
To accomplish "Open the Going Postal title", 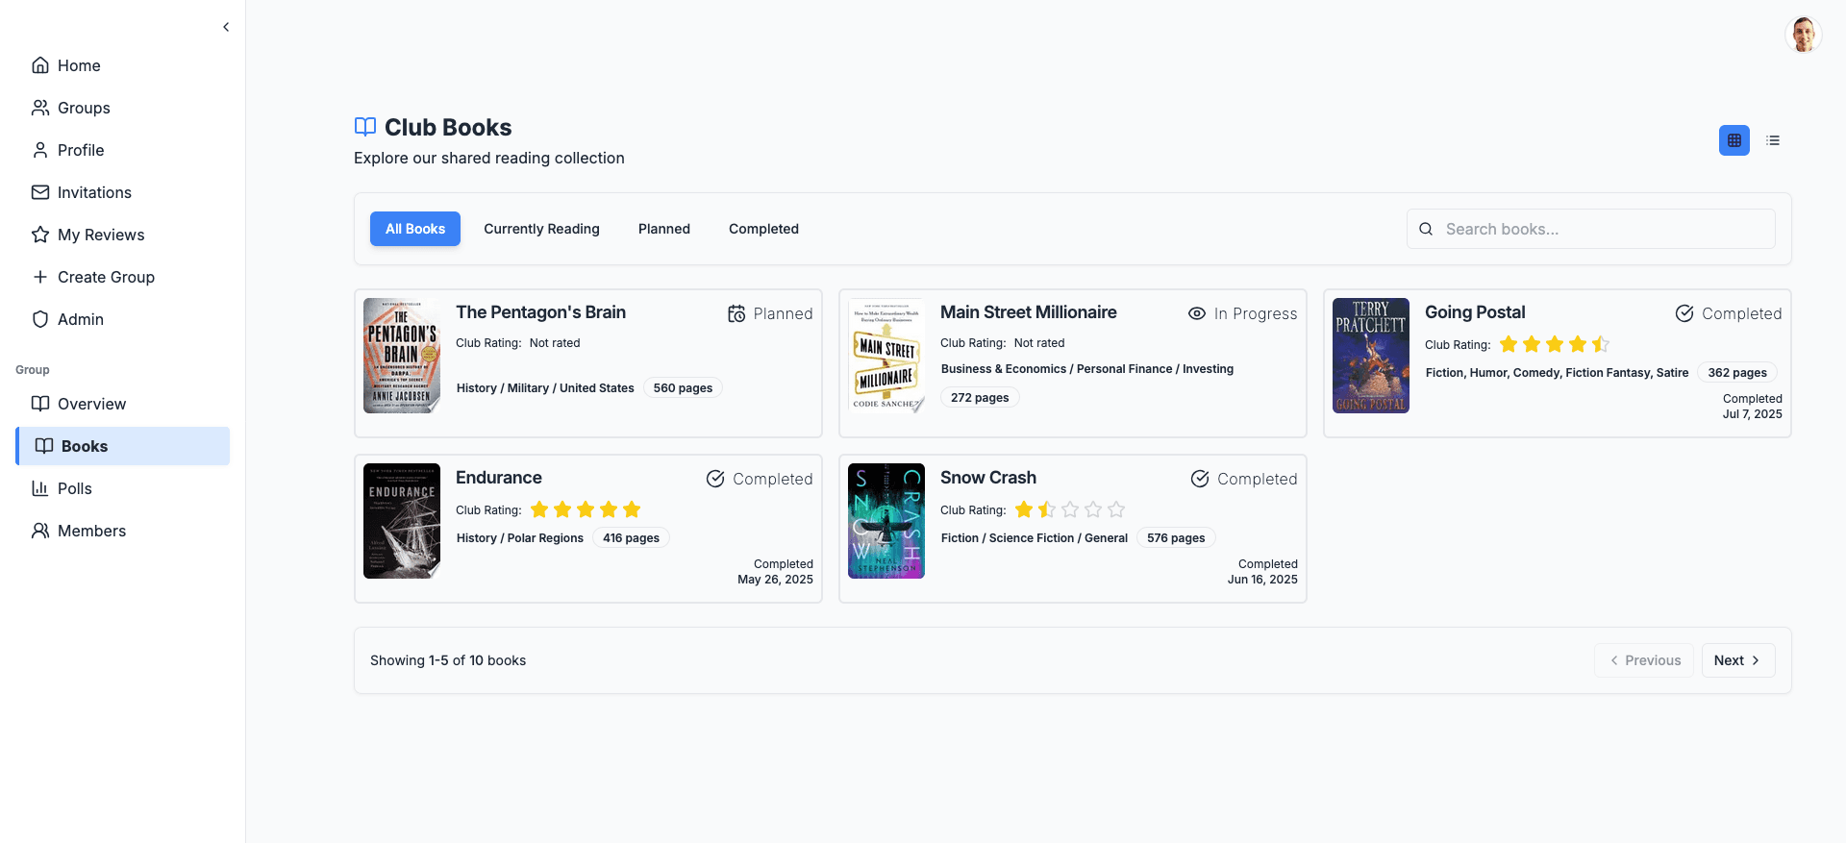I will [1475, 312].
